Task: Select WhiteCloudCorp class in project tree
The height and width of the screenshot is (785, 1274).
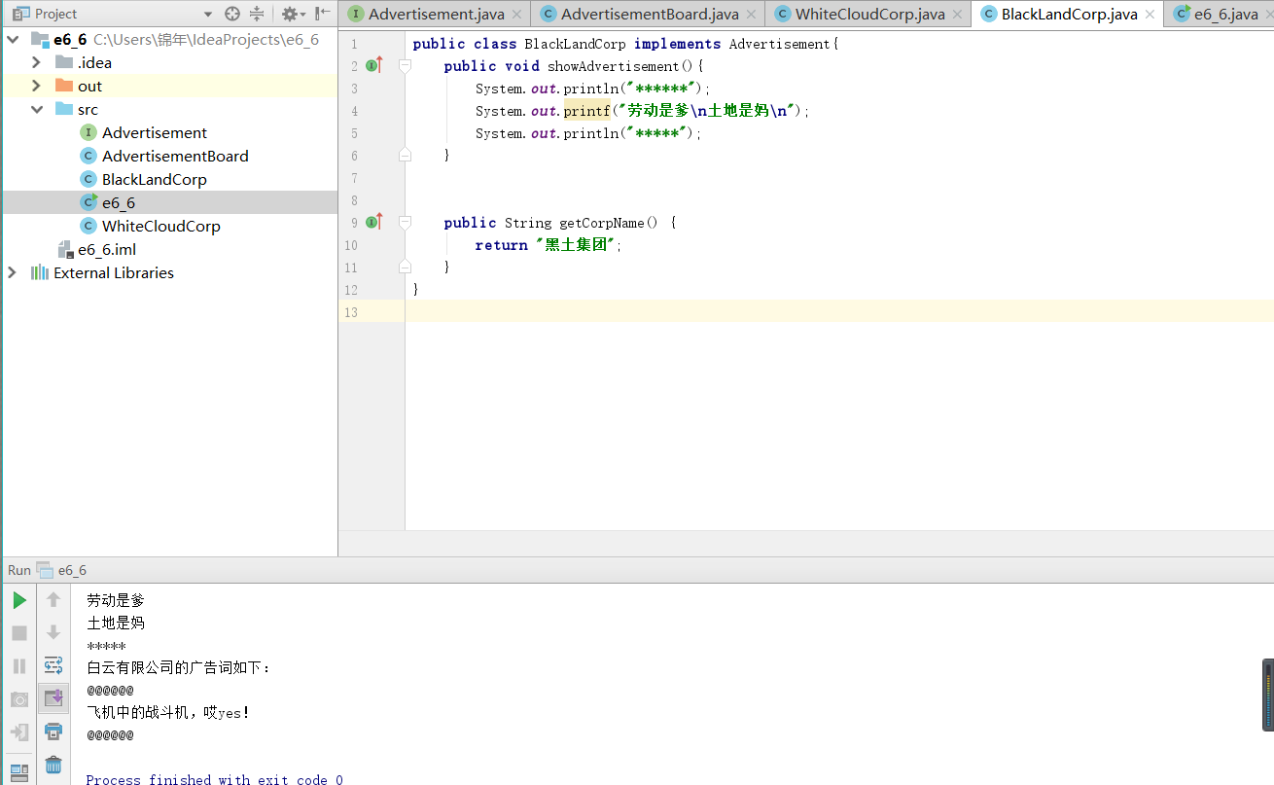Action: [x=161, y=226]
